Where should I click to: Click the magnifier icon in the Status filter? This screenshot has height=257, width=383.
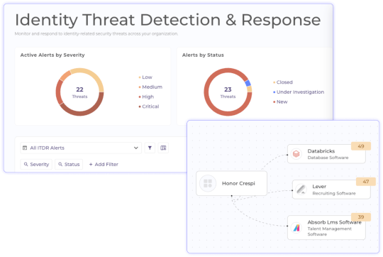click(60, 164)
